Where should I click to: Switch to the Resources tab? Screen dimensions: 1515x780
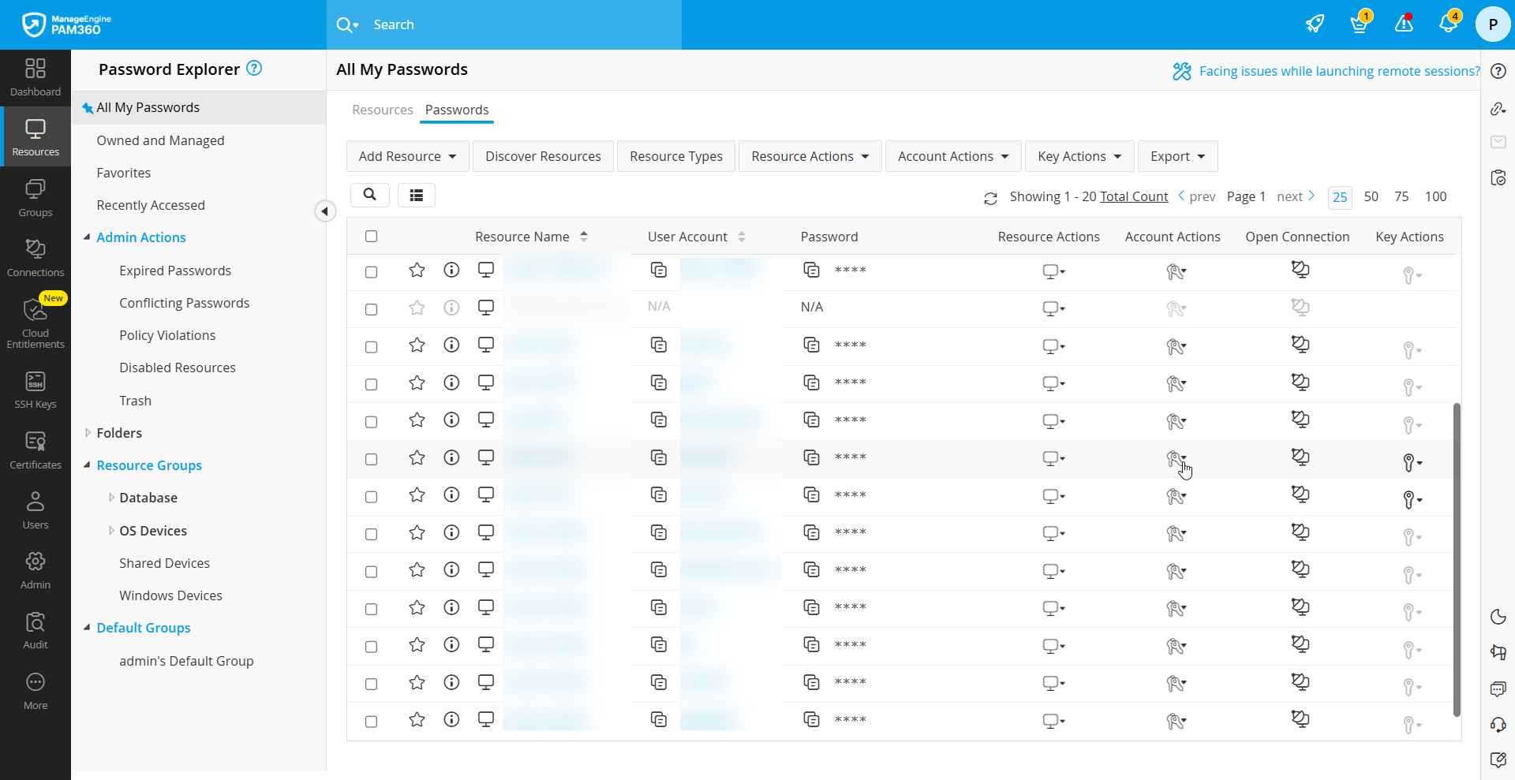[x=383, y=110]
